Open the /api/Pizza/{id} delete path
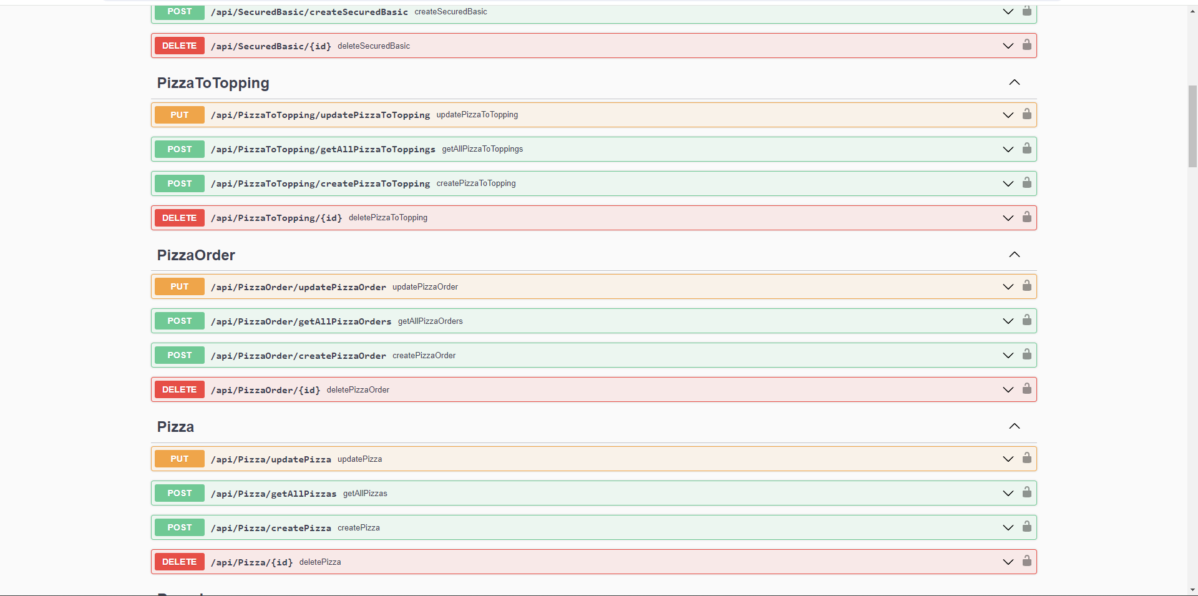1198x596 pixels. click(x=251, y=562)
